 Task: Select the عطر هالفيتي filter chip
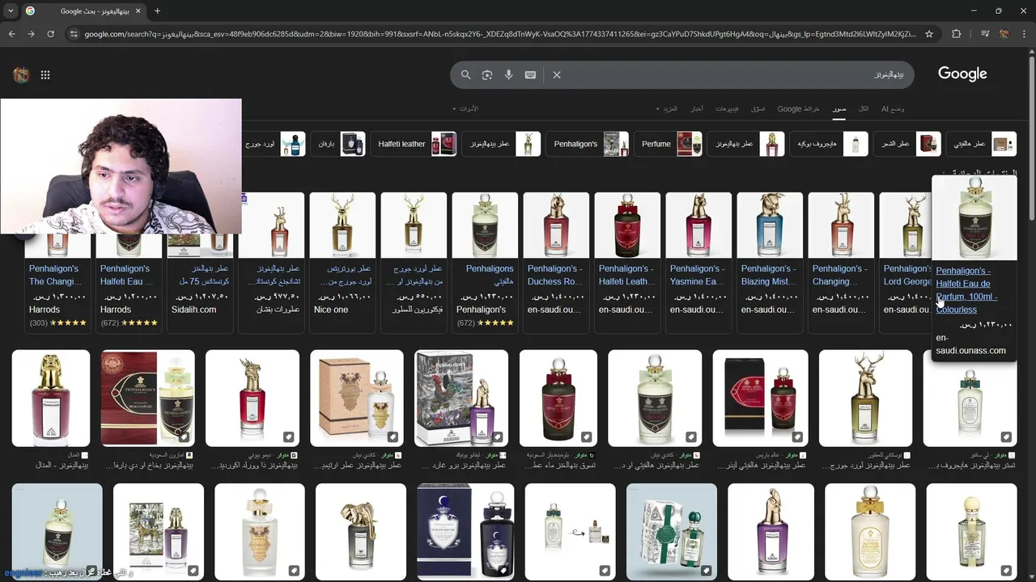(982, 144)
